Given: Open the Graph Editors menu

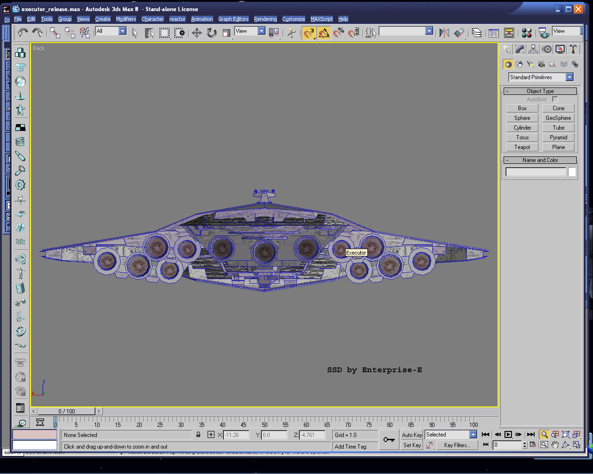Looking at the screenshot, I should (233, 19).
